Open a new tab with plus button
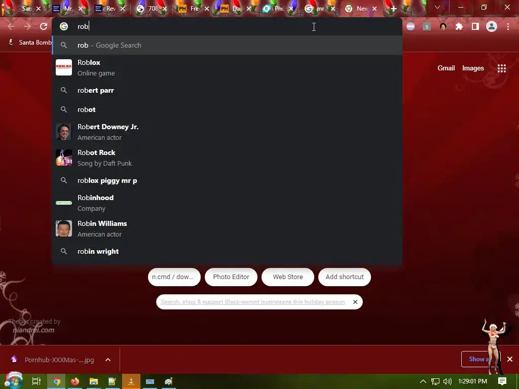The image size is (519, 389). [x=393, y=9]
